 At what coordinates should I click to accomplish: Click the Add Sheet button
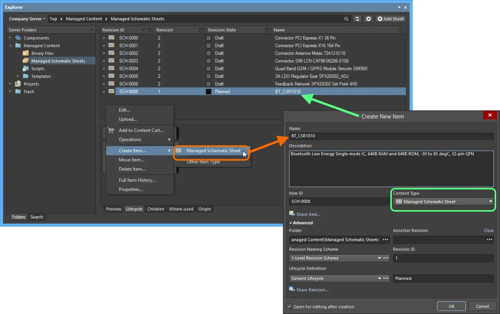(390, 19)
